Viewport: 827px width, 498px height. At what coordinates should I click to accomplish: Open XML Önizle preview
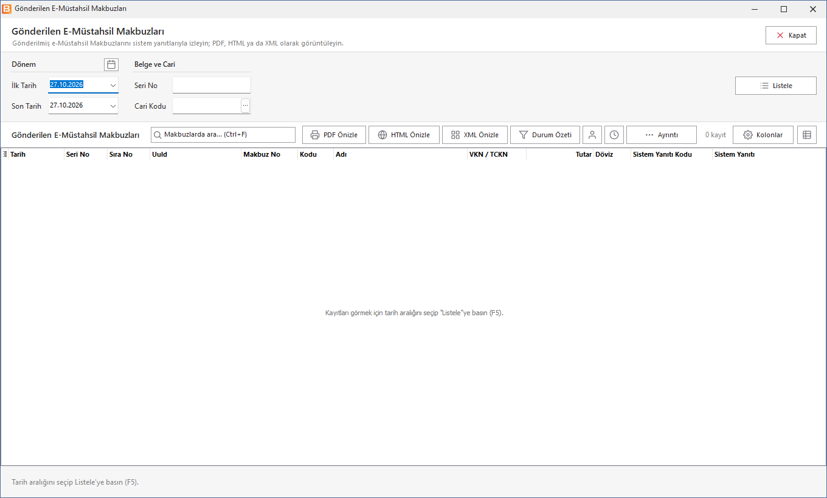coord(475,135)
